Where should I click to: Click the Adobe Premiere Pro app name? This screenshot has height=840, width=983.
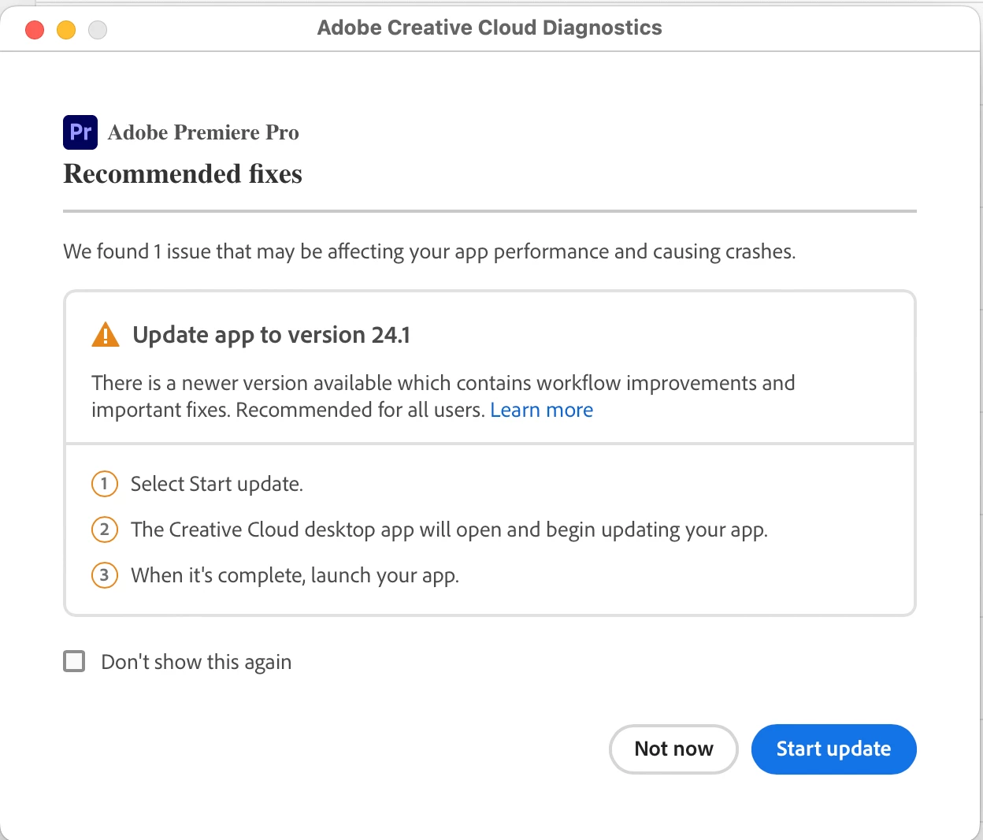pyautogui.click(x=203, y=132)
